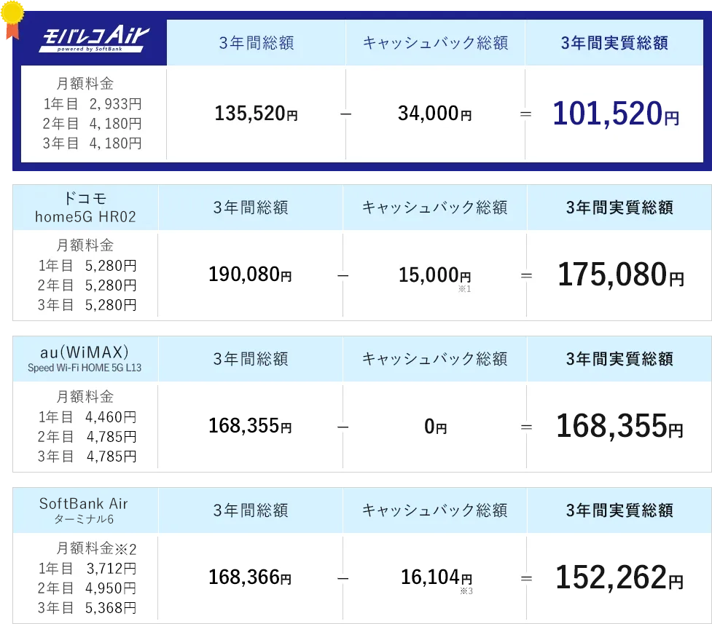Image resolution: width=712 pixels, height=624 pixels.
Task: Click the 34,000円 cashback amount
Action: [434, 114]
